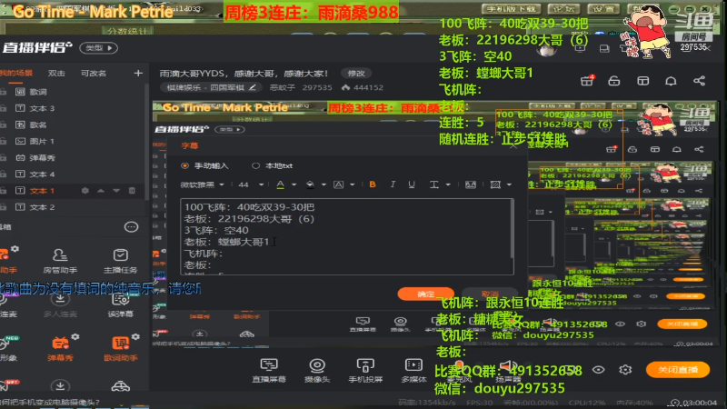The height and width of the screenshot is (409, 727).
Task: Open bottom-bar settings gear icon
Action: coord(625,370)
